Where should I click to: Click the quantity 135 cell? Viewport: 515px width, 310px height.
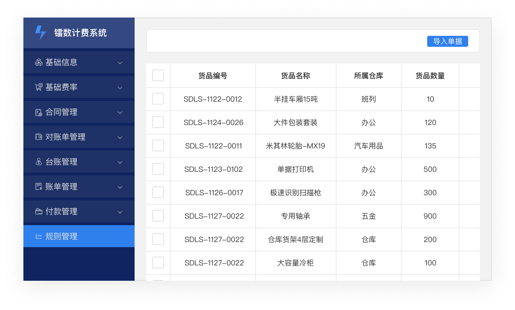[430, 146]
